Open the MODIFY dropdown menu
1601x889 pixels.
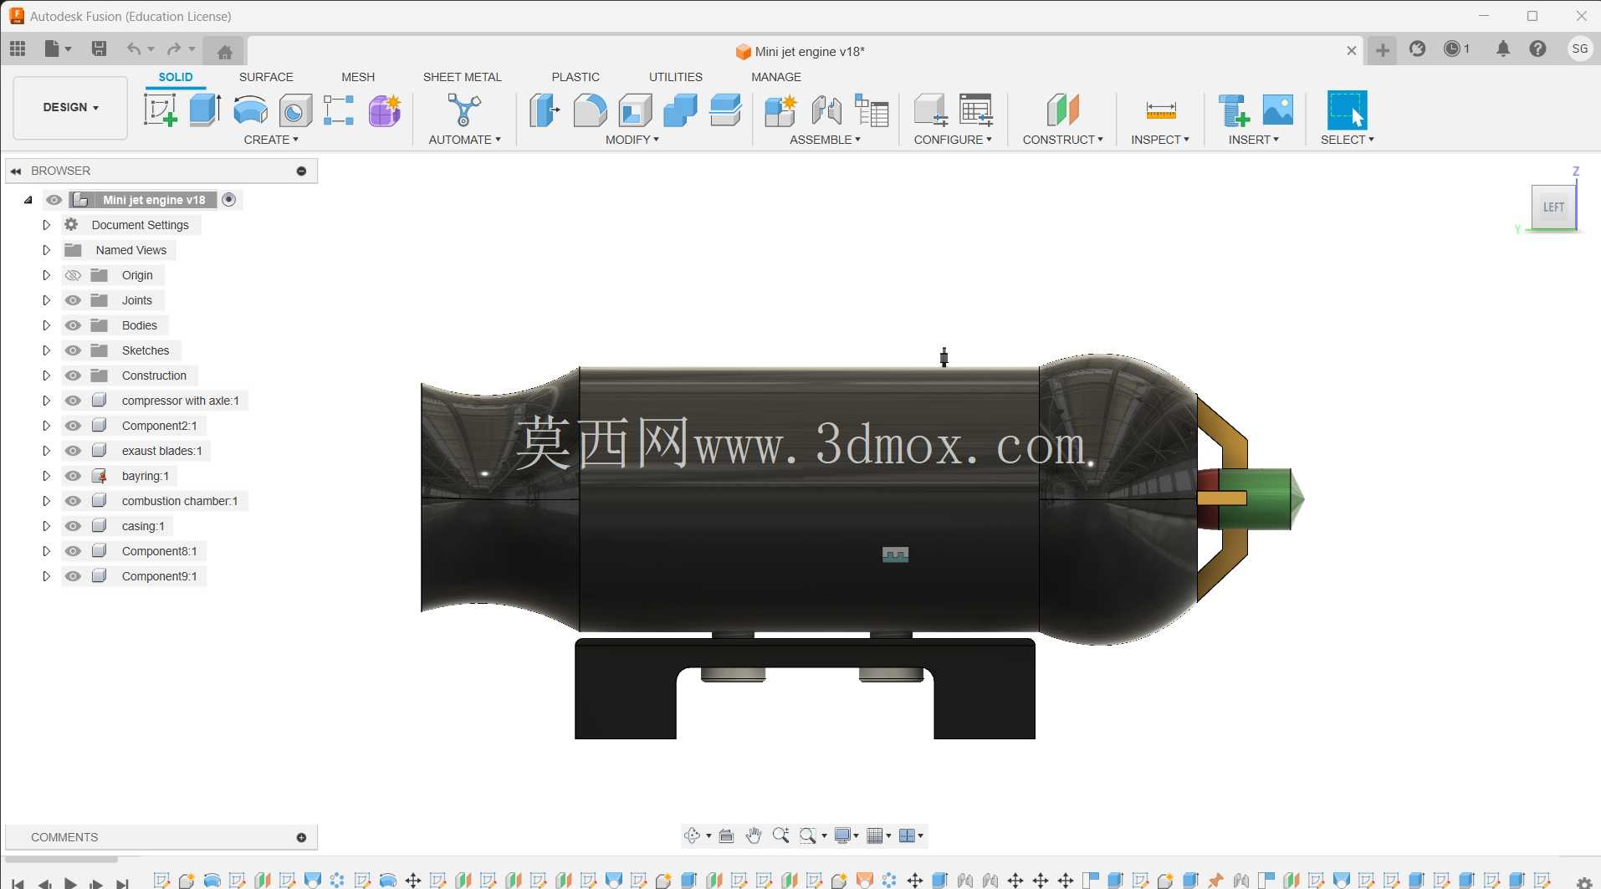pos(632,140)
